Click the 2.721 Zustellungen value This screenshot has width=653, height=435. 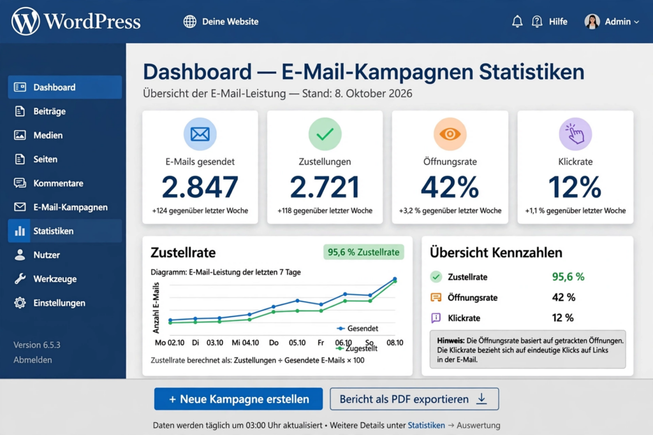(x=325, y=187)
